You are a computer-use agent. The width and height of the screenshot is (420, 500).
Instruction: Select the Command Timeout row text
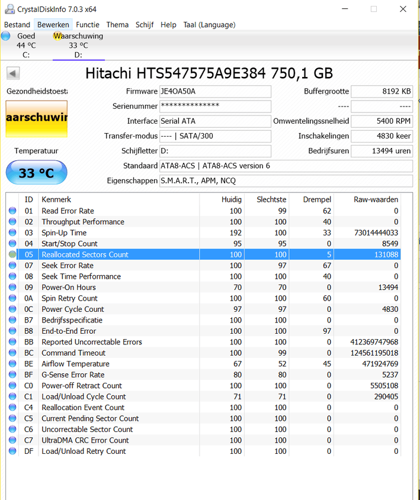coord(73,353)
